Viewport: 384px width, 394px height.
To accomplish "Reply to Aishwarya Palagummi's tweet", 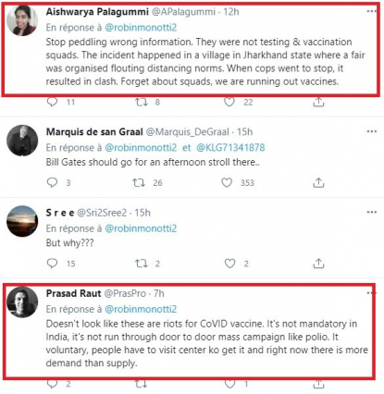I will pyautogui.click(x=52, y=102).
